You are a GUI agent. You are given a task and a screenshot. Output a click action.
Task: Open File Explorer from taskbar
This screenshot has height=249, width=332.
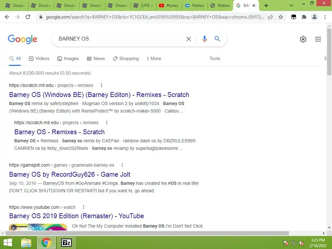[x=26, y=243]
